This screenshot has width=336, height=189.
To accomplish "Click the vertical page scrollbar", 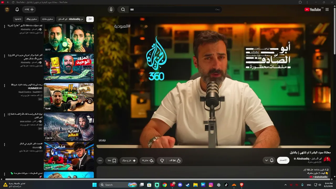I will pyautogui.click(x=335, y=31).
